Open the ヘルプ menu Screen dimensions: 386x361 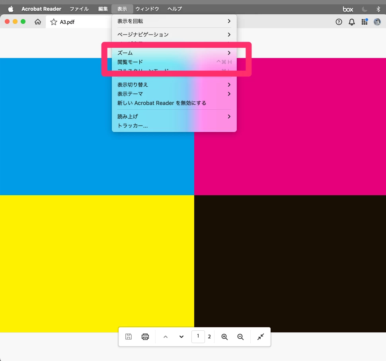(175, 9)
